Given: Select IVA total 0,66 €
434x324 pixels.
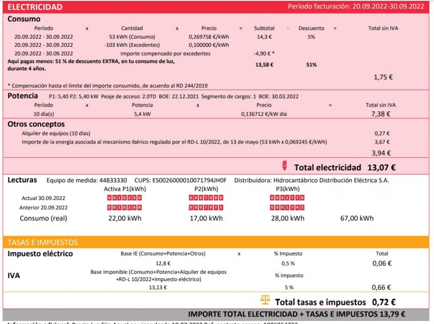Looking at the screenshot, I should (x=381, y=288).
